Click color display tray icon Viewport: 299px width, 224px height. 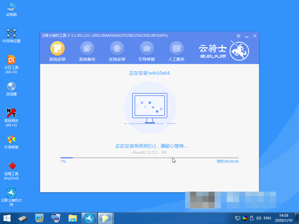pos(245,218)
